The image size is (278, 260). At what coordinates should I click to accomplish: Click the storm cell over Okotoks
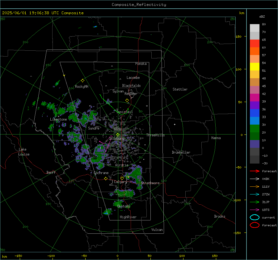(118, 203)
